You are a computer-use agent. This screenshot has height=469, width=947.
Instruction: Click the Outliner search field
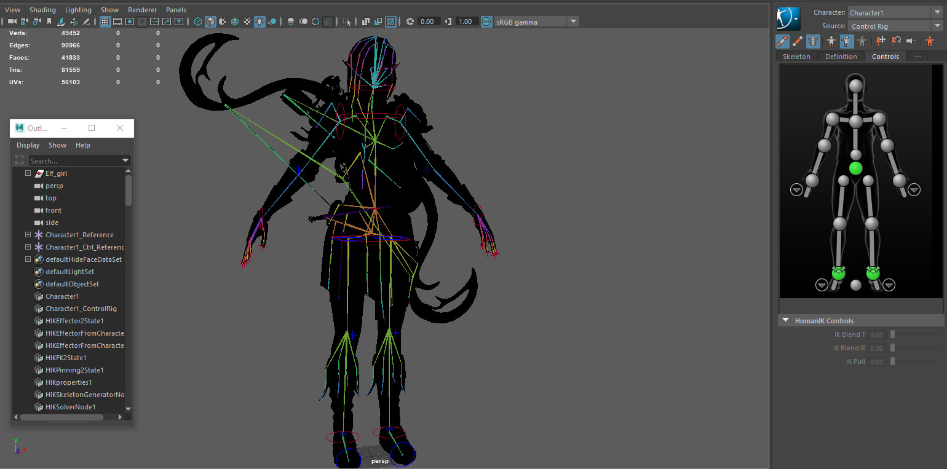coord(74,161)
